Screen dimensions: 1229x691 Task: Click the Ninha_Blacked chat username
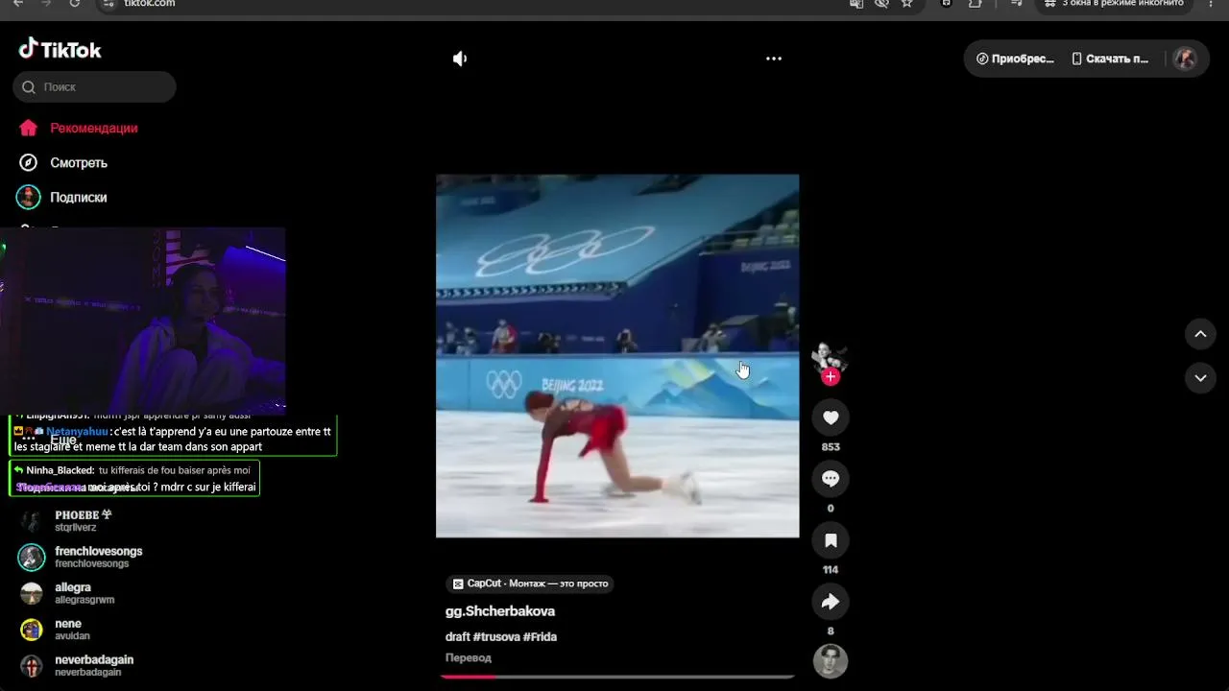pyautogui.click(x=60, y=470)
